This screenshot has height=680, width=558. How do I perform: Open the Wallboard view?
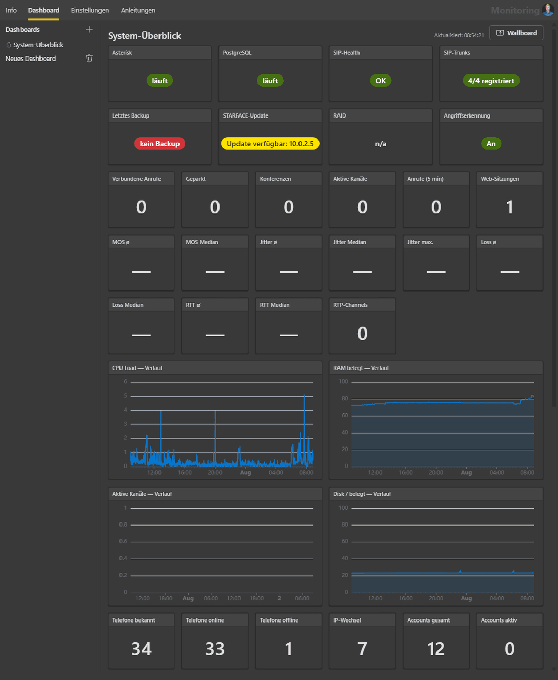point(516,33)
